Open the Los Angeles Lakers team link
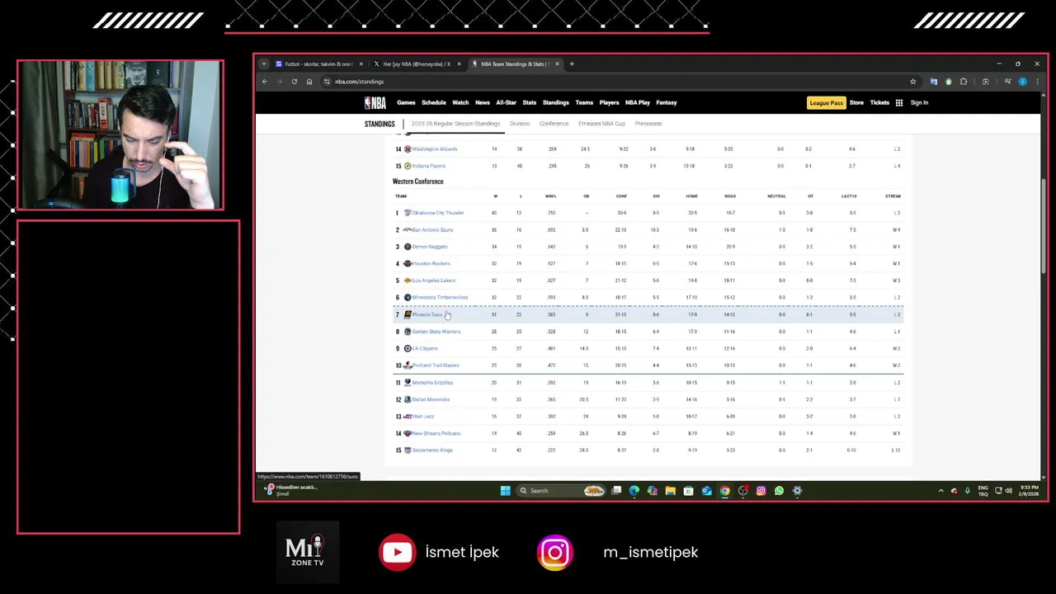1056x594 pixels. click(x=433, y=280)
